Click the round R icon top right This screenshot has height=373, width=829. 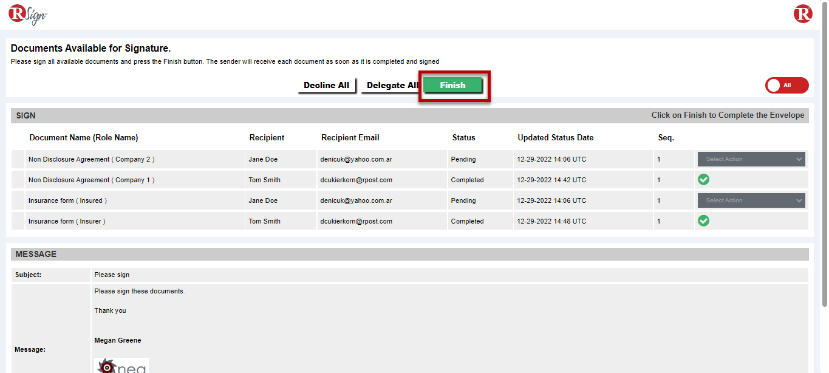coord(802,14)
